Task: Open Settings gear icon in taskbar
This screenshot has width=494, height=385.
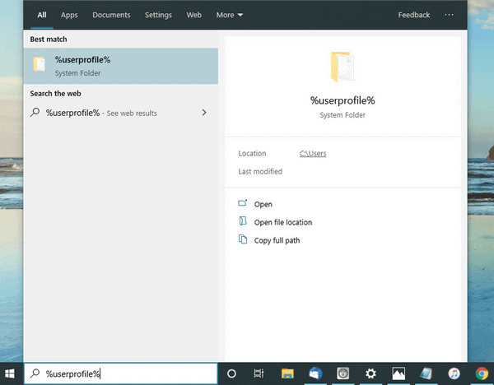Action: [370, 373]
